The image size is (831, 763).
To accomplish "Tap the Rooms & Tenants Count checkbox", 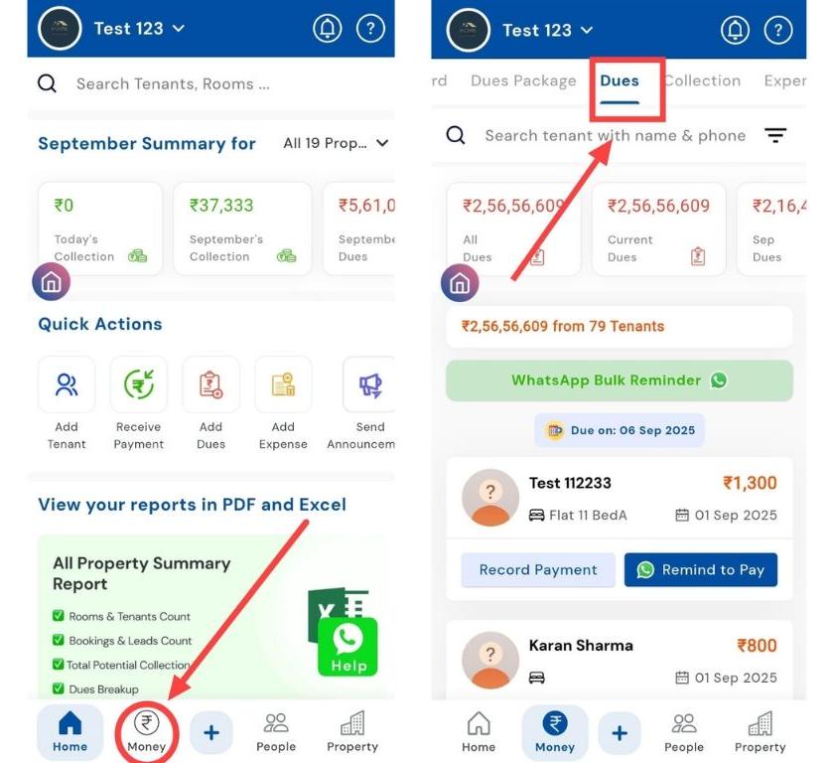I will point(59,616).
